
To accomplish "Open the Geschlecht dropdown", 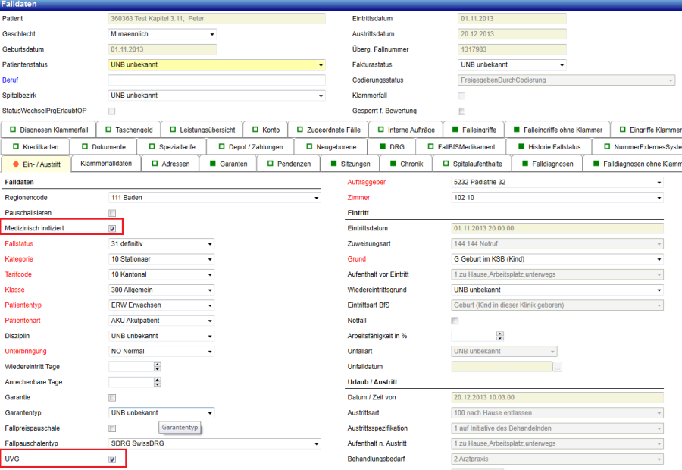I will [162, 34].
